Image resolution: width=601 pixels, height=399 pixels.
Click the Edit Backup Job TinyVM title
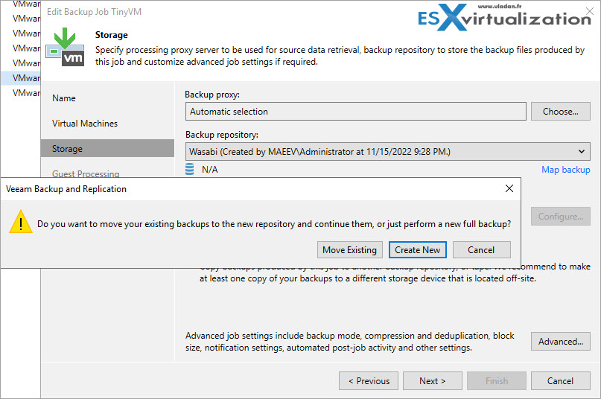click(x=94, y=12)
